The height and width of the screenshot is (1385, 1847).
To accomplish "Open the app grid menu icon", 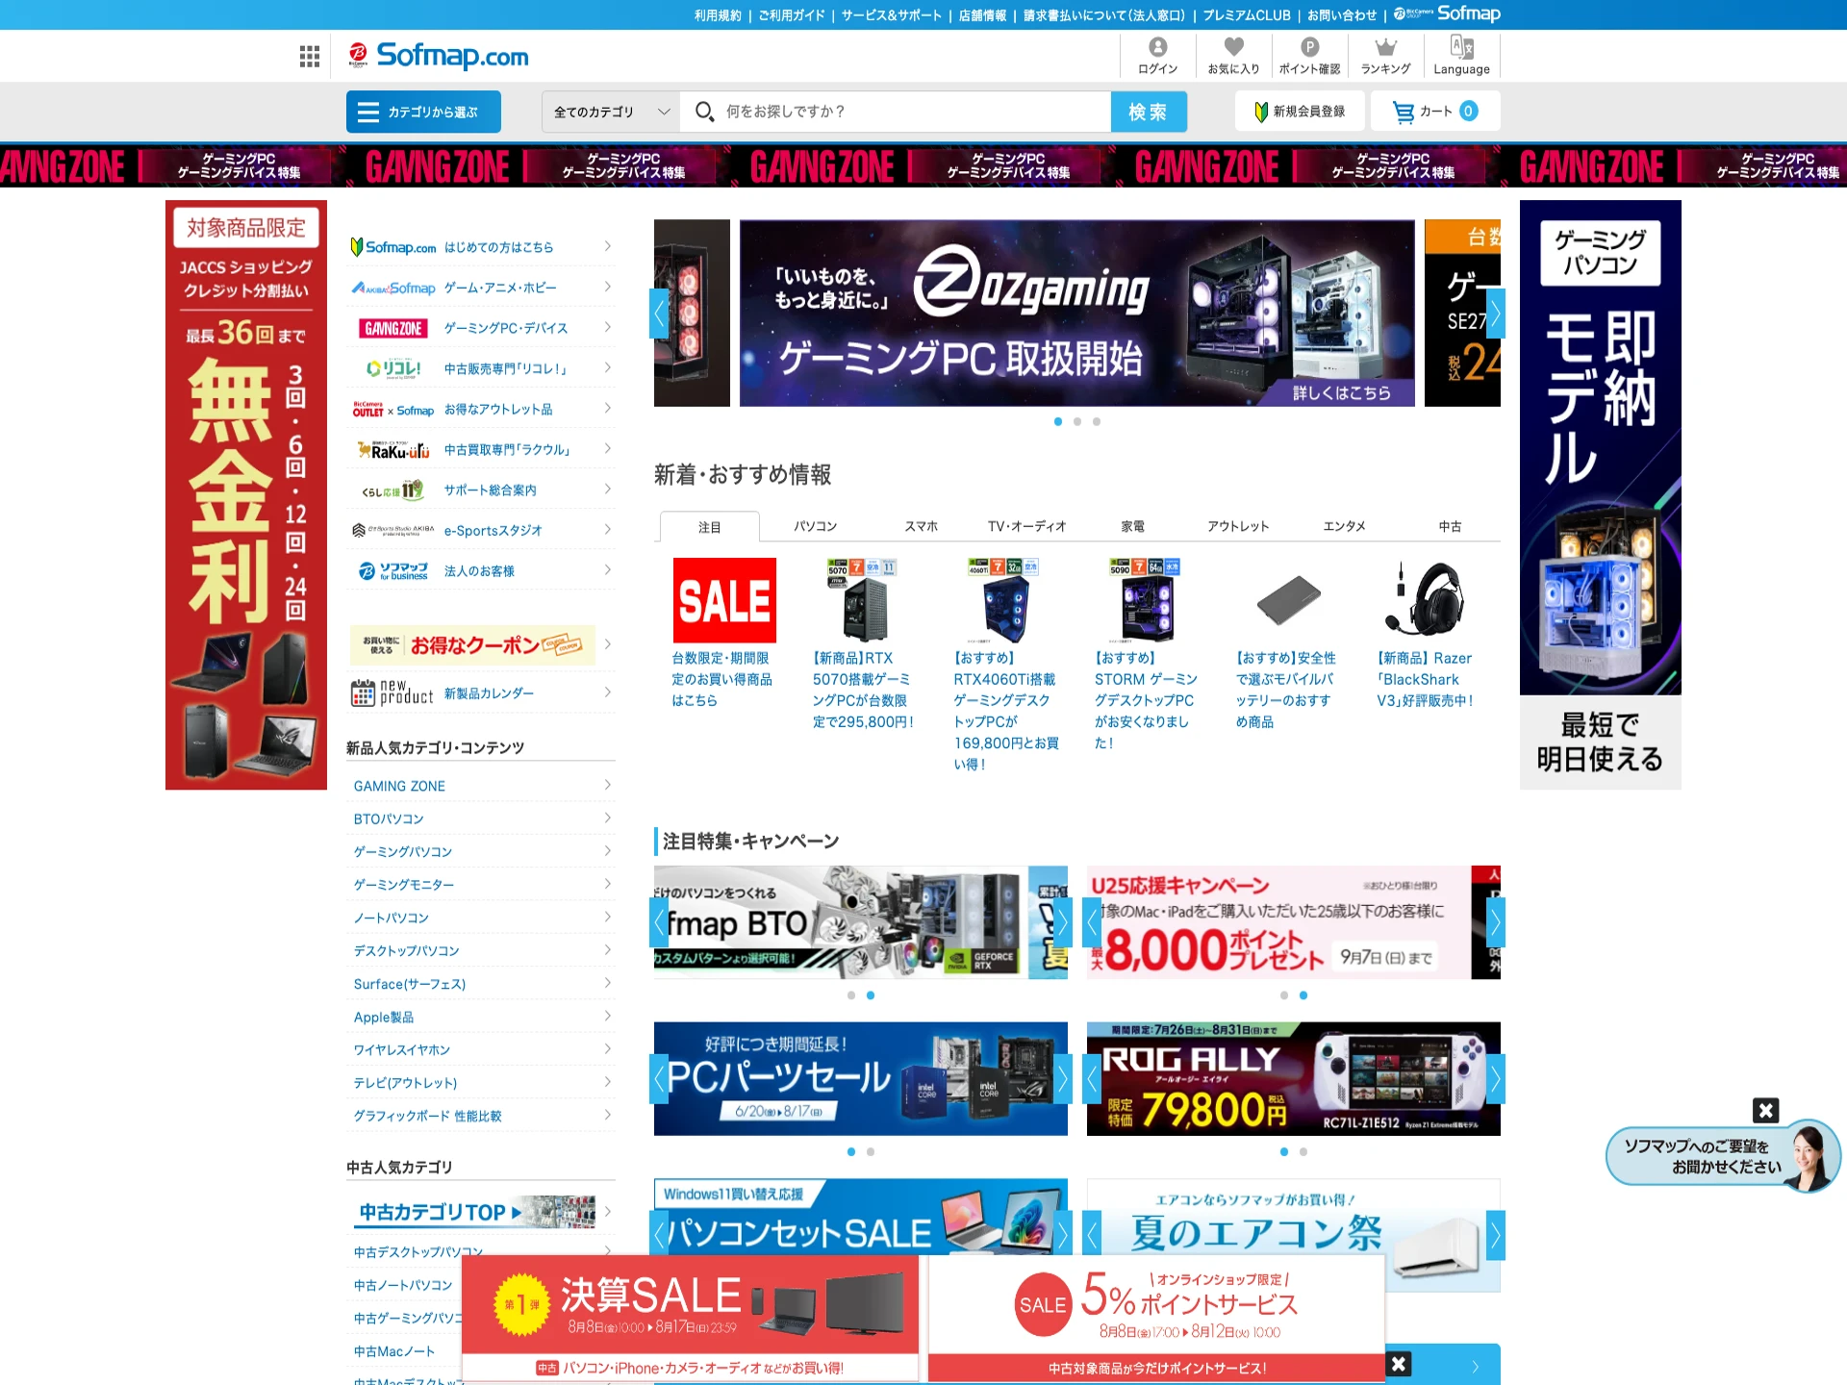I will 310,57.
